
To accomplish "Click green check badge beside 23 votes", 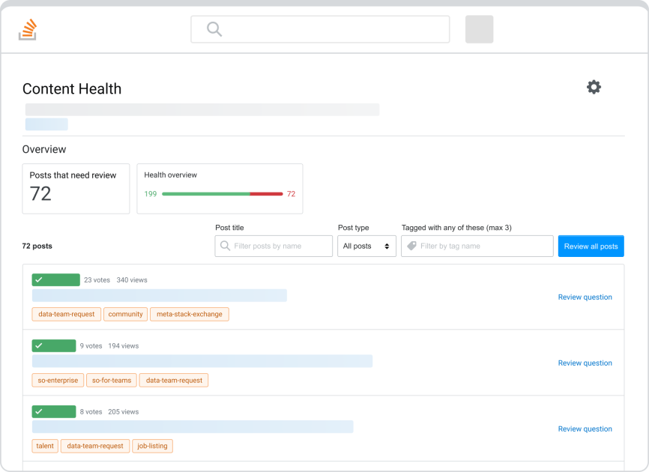I will coord(56,279).
